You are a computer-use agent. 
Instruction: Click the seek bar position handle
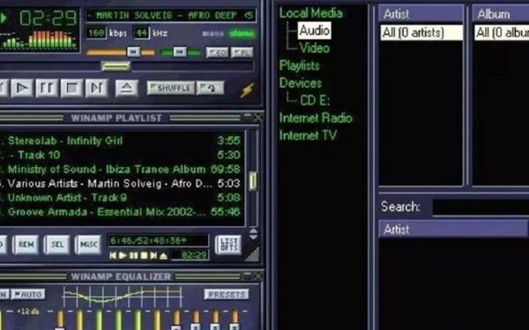pyautogui.click(x=115, y=66)
